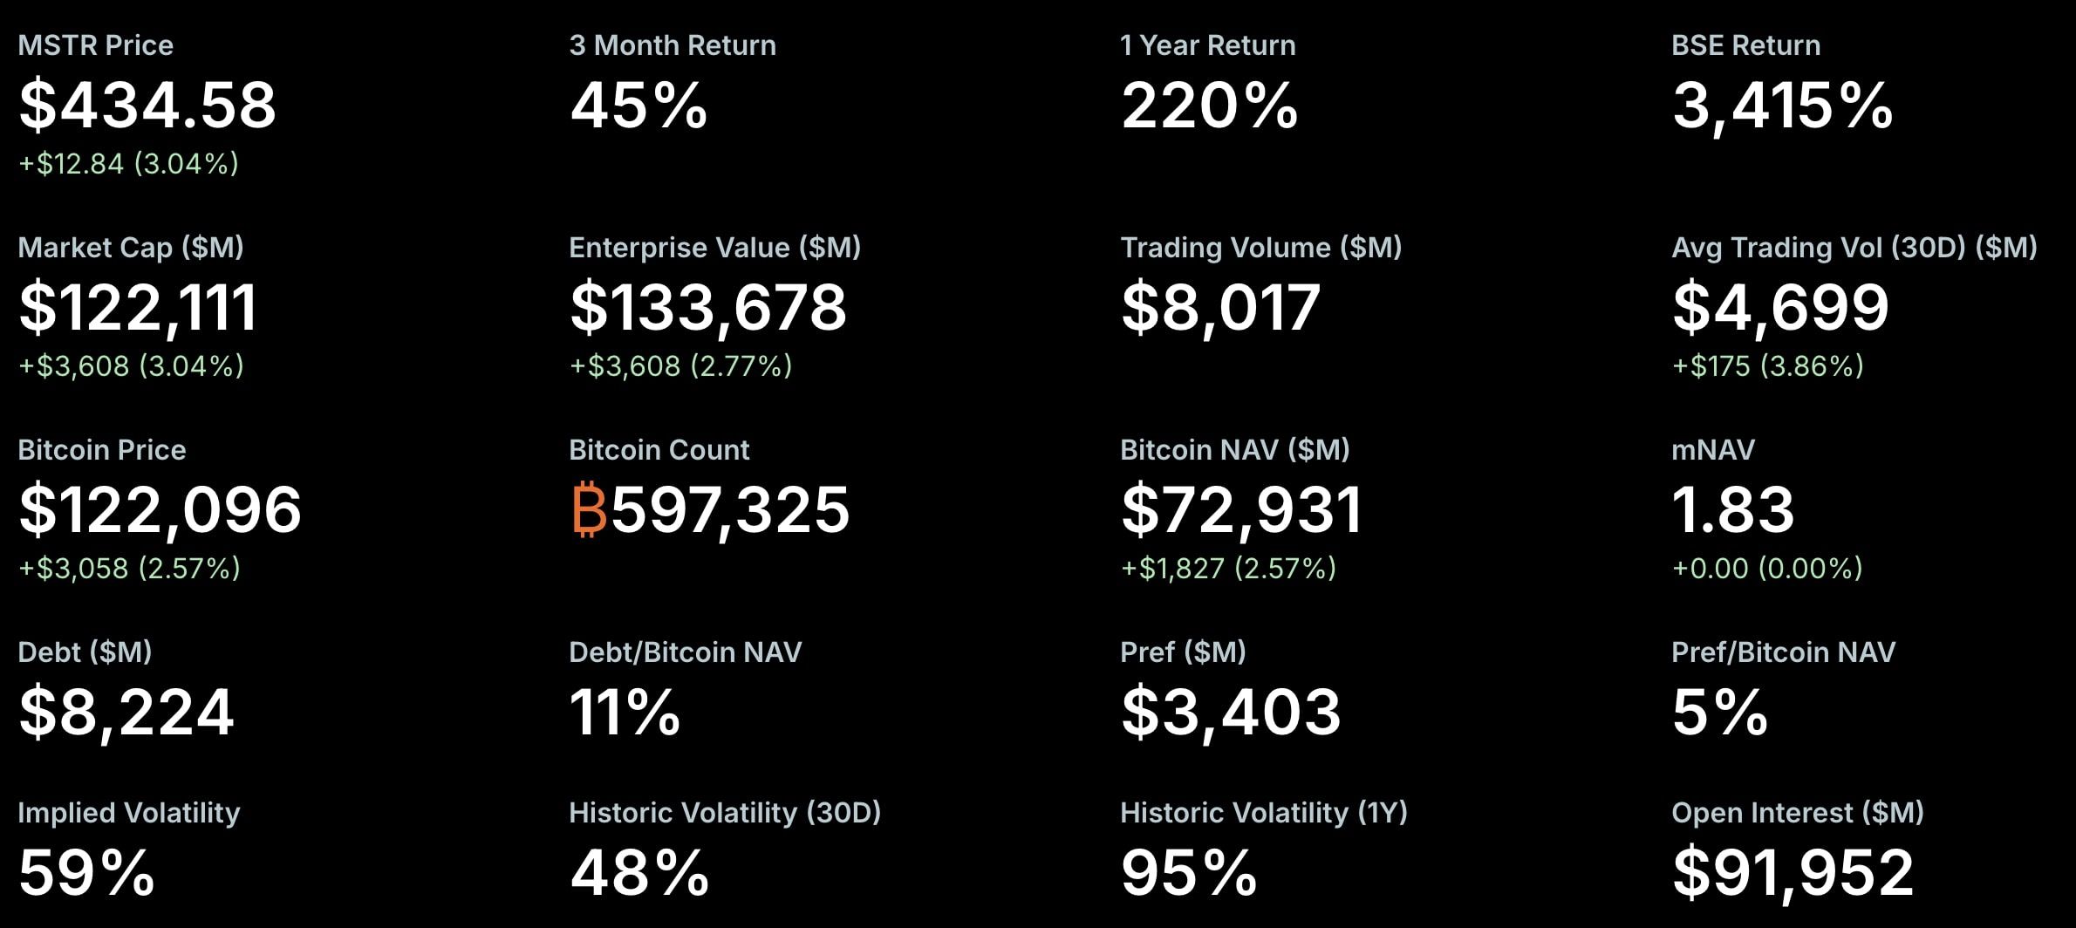The height and width of the screenshot is (928, 2076).
Task: Click the MSTR Price value $434.58
Action: (x=147, y=106)
